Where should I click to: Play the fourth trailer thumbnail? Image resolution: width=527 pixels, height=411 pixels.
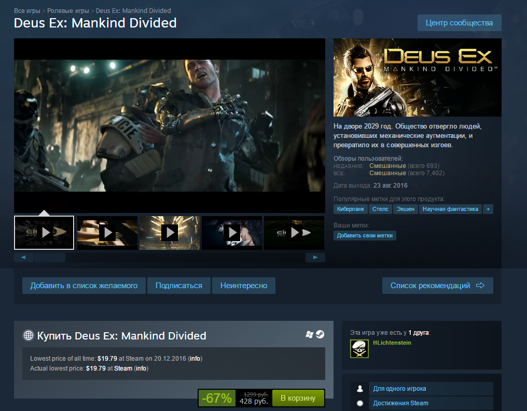(232, 233)
